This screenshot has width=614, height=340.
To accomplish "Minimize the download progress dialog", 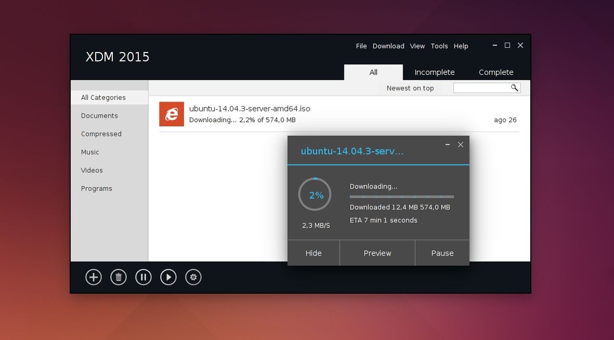I will [x=447, y=145].
